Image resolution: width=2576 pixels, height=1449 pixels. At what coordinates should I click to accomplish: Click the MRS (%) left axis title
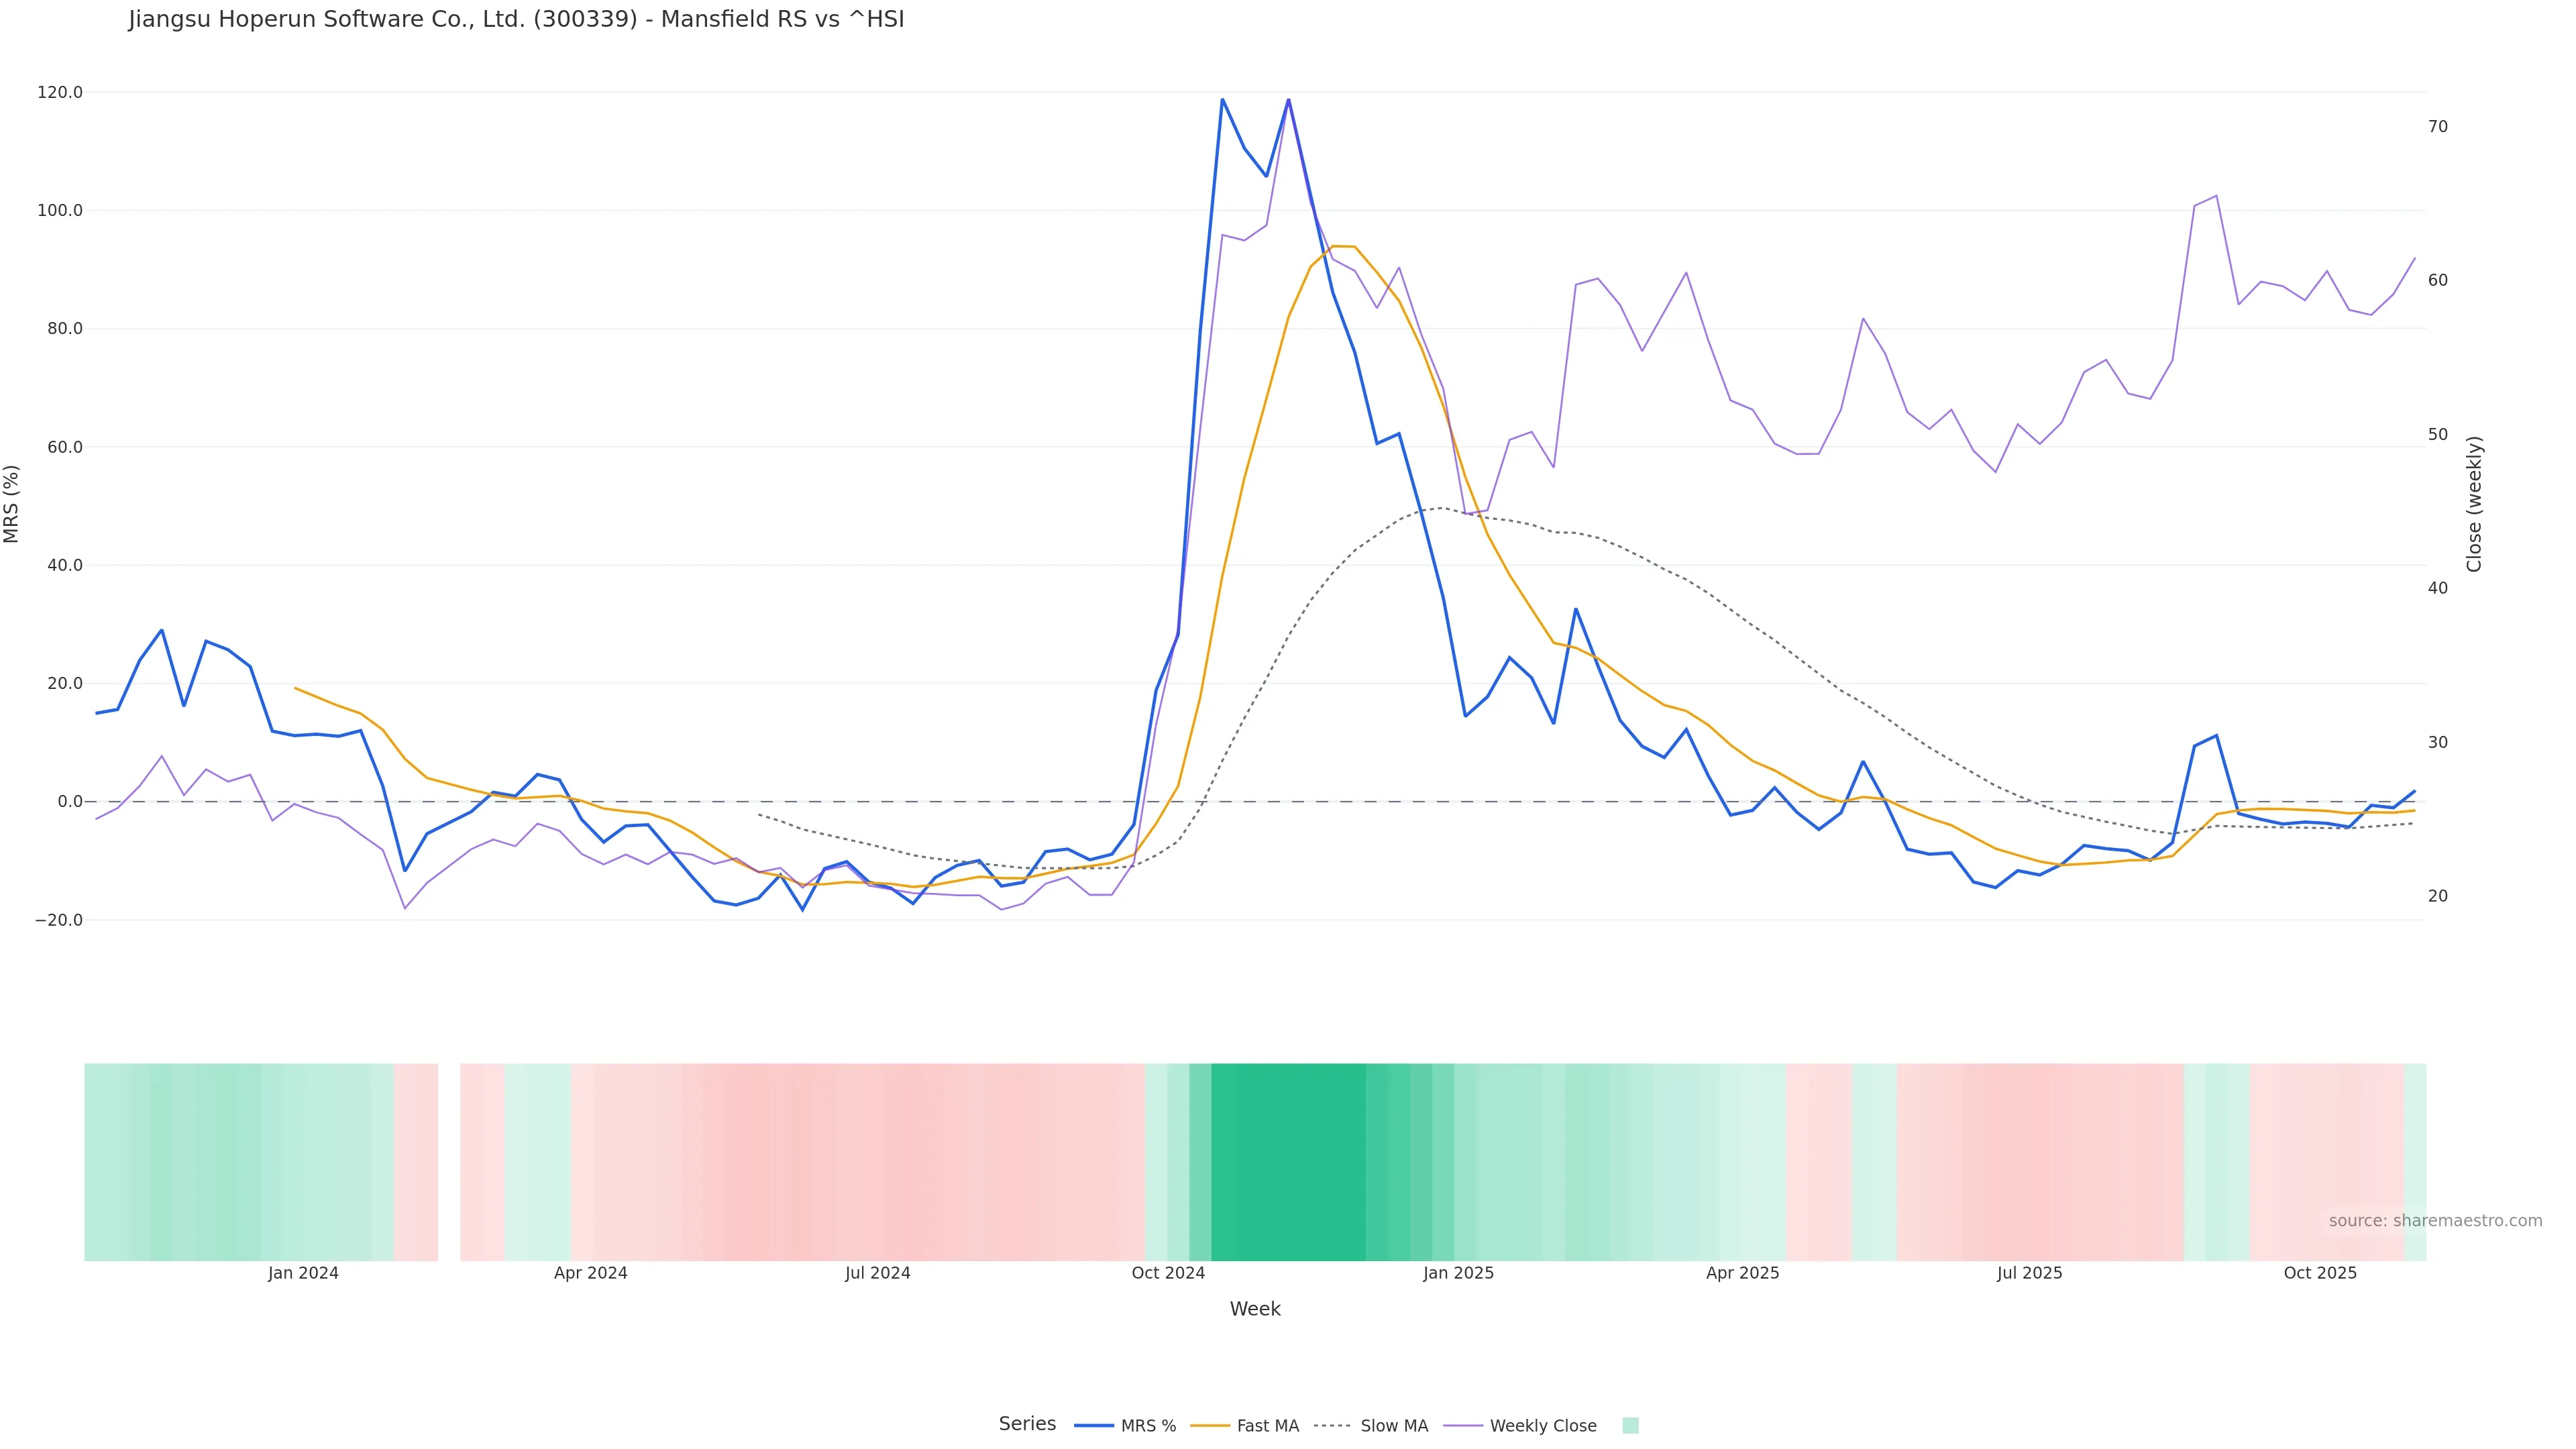pos(12,504)
